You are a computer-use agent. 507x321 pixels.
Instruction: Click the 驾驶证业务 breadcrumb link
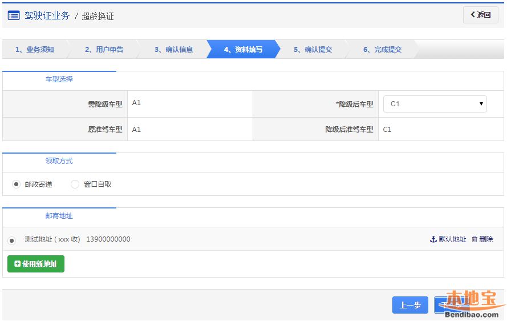47,15
